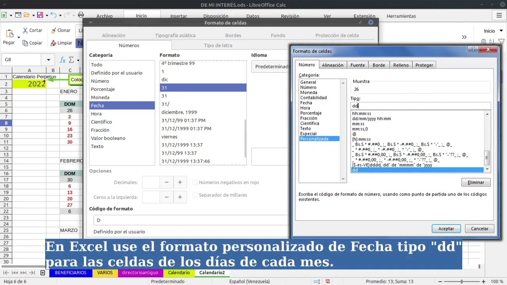Decrease Ceros a la izquierda with minus
This screenshot has height=285, width=507.
[167, 197]
